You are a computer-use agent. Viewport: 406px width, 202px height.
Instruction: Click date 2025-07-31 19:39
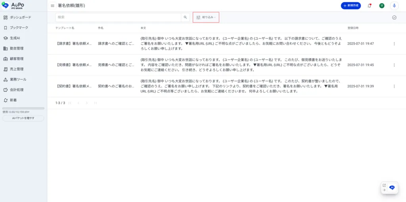pos(360,86)
